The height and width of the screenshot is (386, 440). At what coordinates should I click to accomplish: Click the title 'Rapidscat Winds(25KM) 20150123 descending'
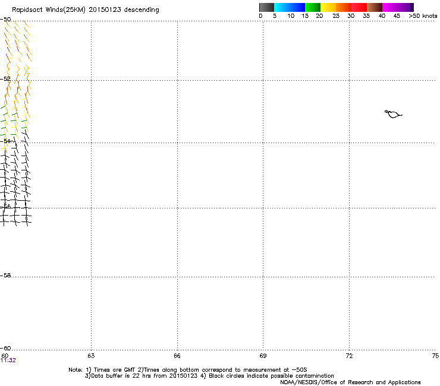(85, 10)
